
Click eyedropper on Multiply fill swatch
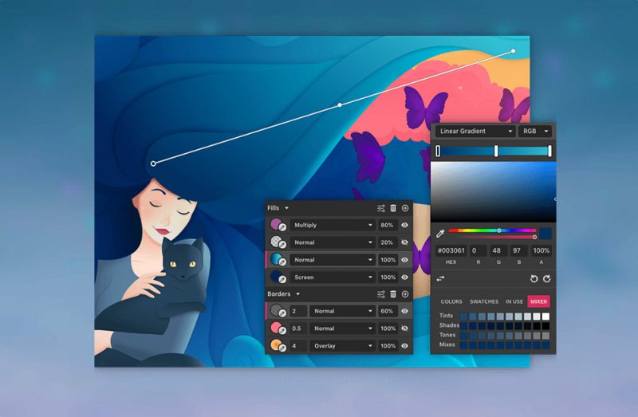(282, 228)
